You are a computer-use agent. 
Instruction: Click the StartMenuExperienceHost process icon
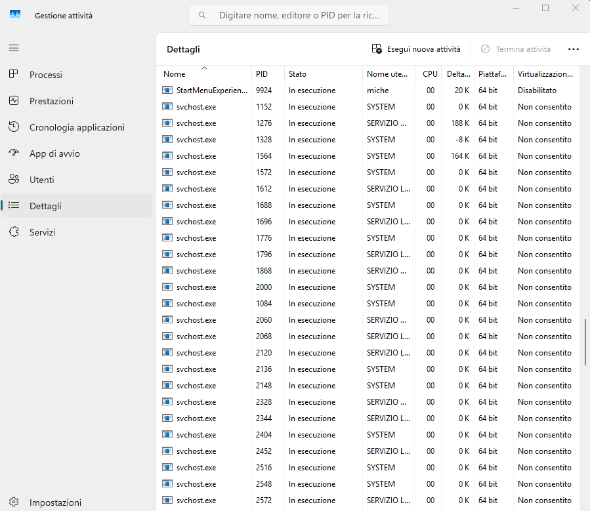coord(167,91)
